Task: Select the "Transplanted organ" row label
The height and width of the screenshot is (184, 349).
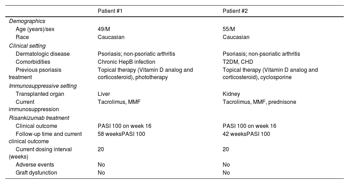Action: pyautogui.click(x=40, y=94)
